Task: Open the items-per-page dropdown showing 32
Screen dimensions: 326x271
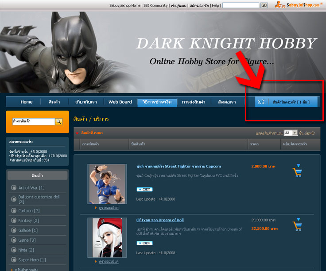Action: coord(291,133)
